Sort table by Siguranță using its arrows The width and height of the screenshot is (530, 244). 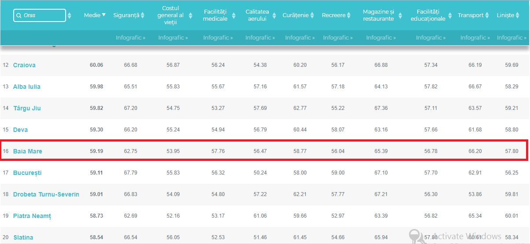[x=143, y=16]
